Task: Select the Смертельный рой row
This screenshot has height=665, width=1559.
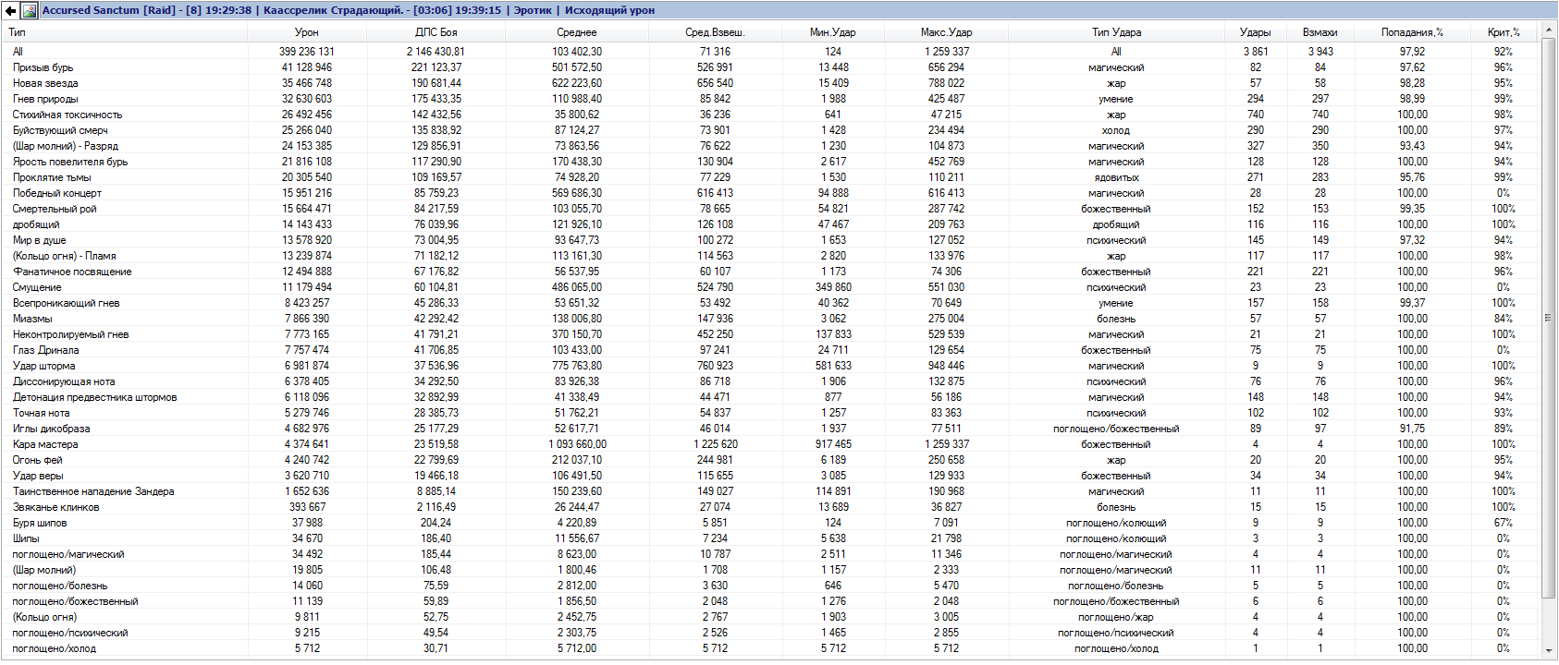Action: tap(771, 209)
